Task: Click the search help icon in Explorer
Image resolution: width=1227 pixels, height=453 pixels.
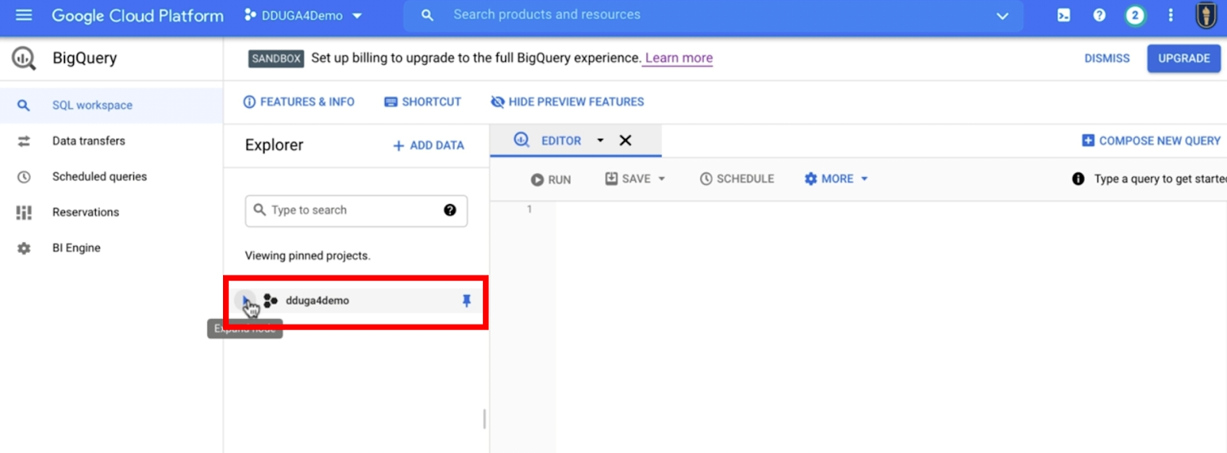Action: point(450,210)
